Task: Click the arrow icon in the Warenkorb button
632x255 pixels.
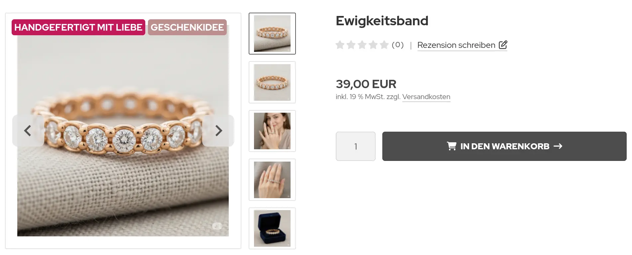Action: coord(558,146)
